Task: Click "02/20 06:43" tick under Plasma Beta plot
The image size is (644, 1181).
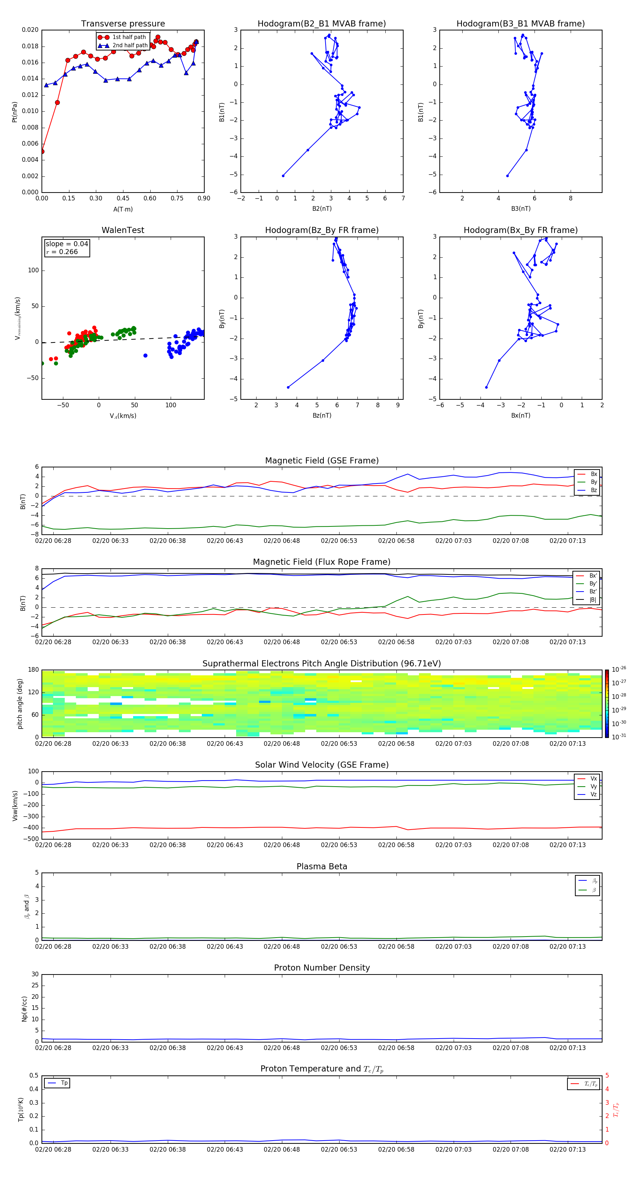Action: coord(225,947)
